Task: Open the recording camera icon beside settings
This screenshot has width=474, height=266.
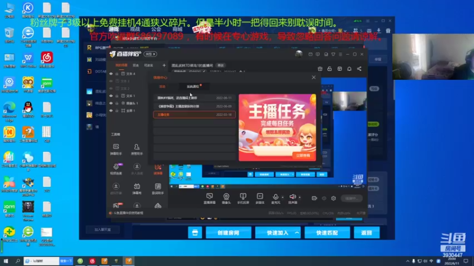Action: tap(315, 198)
